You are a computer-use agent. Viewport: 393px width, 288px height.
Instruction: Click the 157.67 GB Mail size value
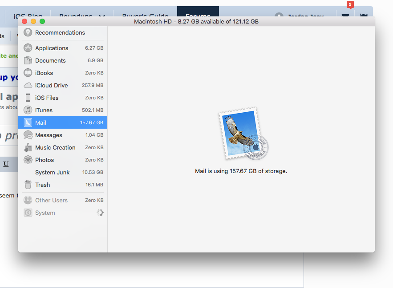point(92,122)
